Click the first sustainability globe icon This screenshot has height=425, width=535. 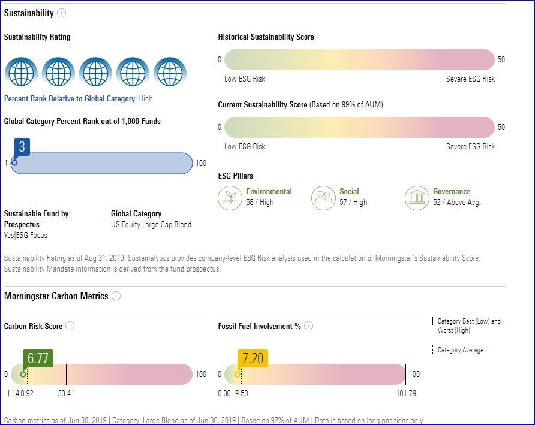pos(21,72)
